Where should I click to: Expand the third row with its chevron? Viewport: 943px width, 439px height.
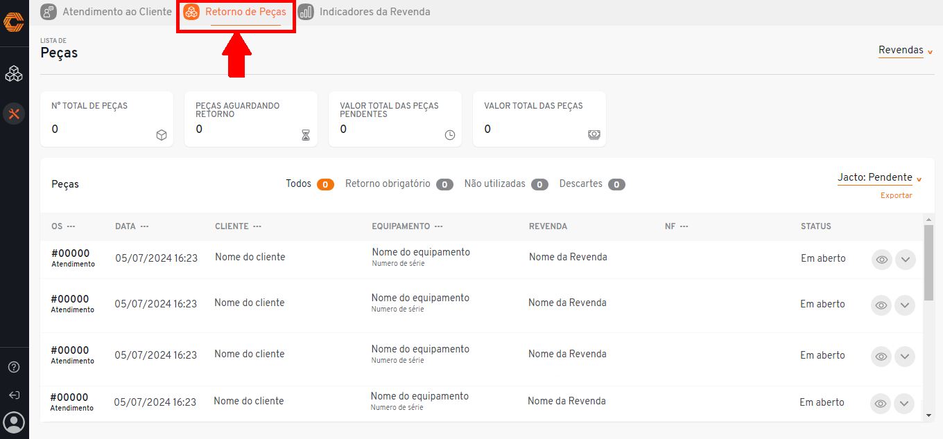coord(905,357)
